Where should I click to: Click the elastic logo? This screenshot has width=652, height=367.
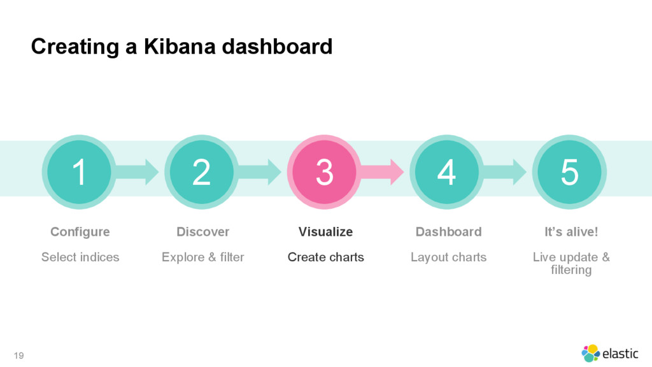tap(609, 353)
